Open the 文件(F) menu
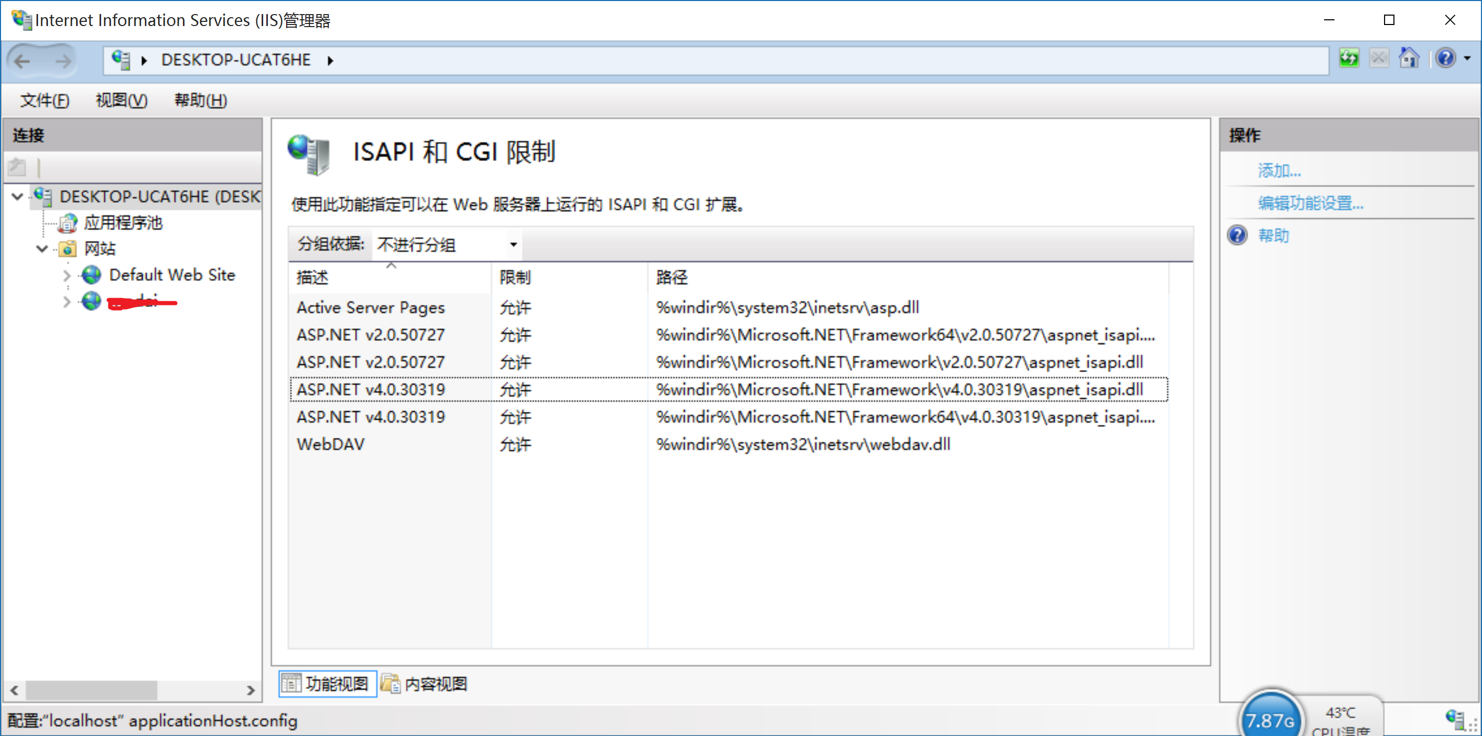Viewport: 1482px width, 736px height. pyautogui.click(x=45, y=100)
